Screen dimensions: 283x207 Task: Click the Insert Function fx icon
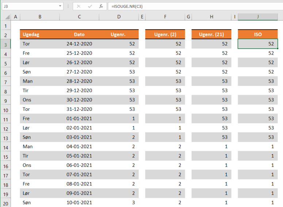pos(101,6)
